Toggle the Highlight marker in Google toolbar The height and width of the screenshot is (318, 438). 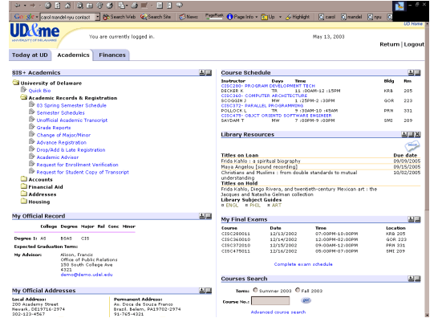point(298,17)
